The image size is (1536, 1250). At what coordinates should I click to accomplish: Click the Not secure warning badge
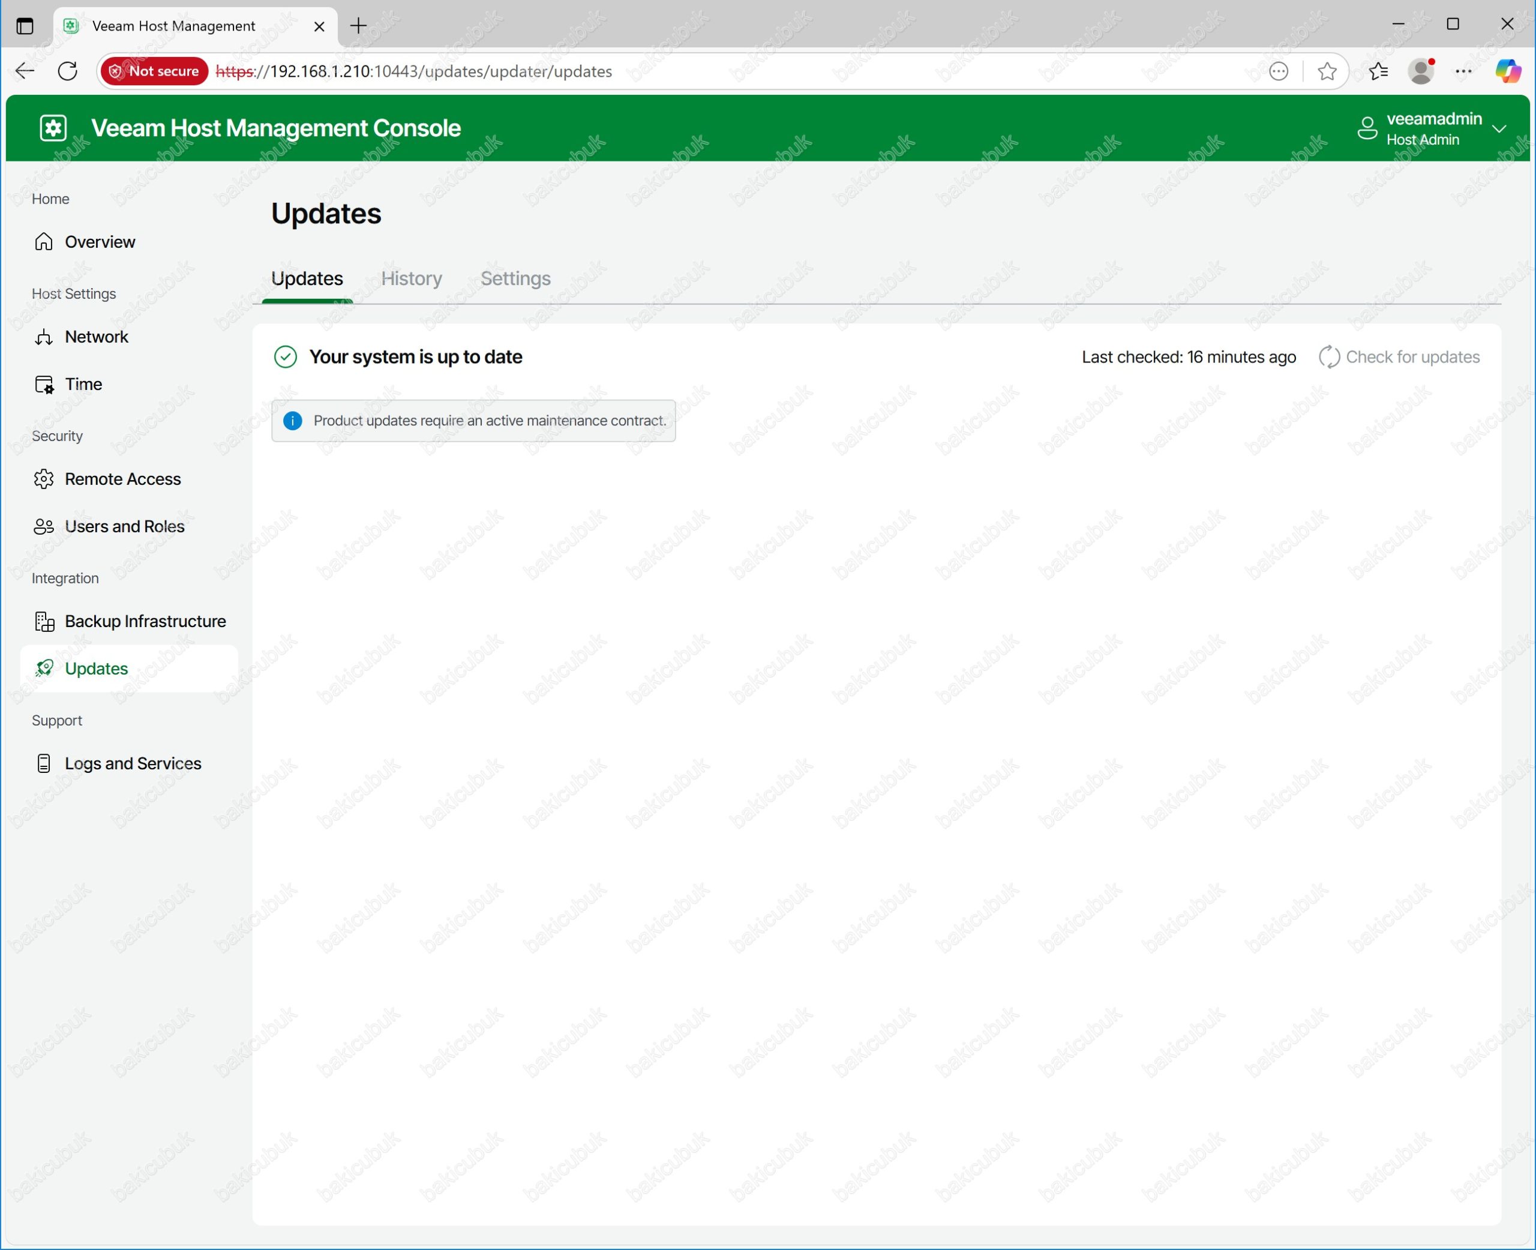coord(155,71)
